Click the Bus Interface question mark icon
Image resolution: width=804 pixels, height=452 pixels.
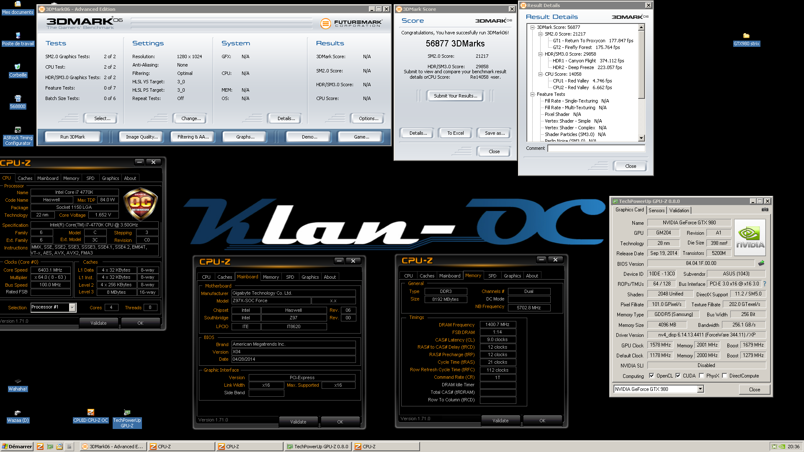[x=765, y=284]
